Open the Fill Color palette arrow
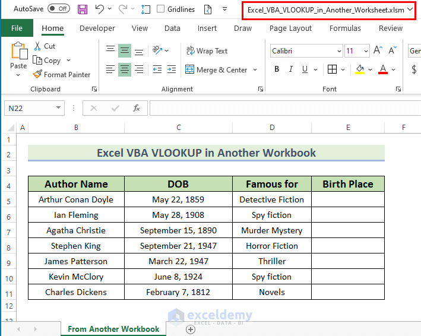The width and height of the screenshot is (421, 336). tap(371, 70)
